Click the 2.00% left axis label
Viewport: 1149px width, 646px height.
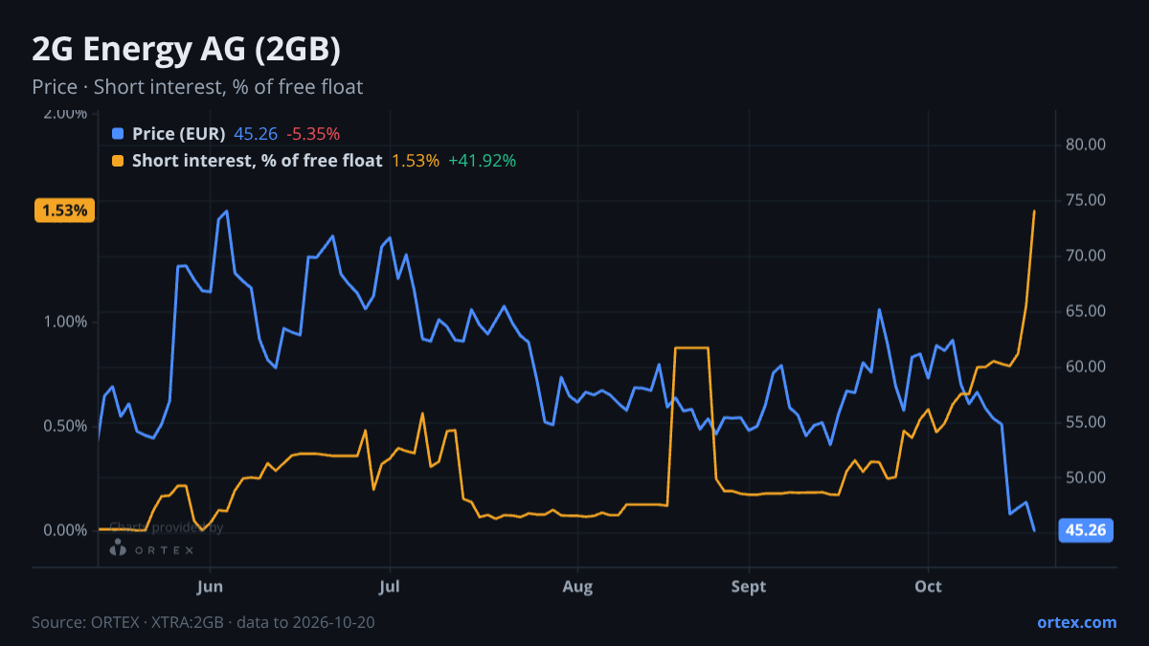pyautogui.click(x=64, y=113)
